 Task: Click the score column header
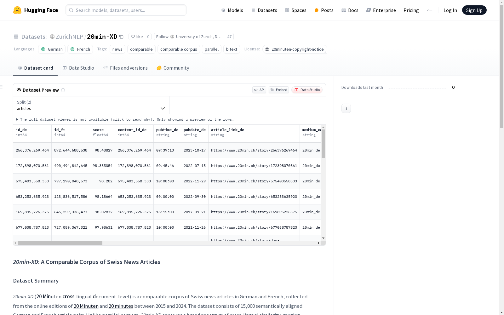pyautogui.click(x=102, y=134)
